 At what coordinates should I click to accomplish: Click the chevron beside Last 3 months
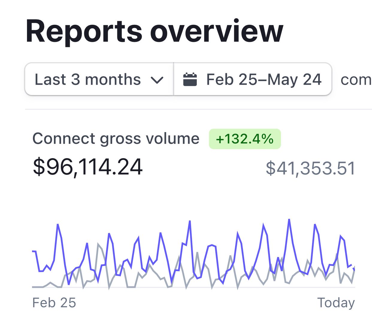(157, 80)
